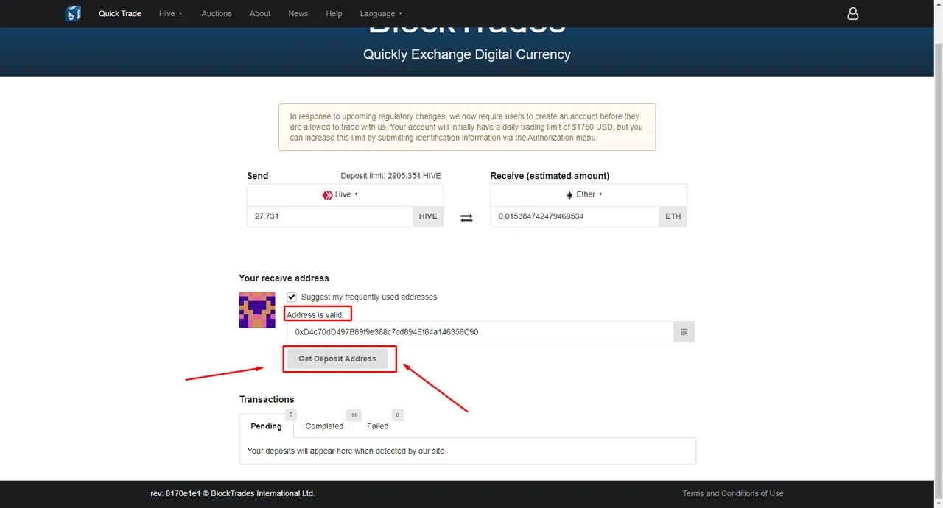The image size is (943, 508).
Task: Click 'Quickly Exchange Digital Currency' subtitle
Action: (467, 54)
